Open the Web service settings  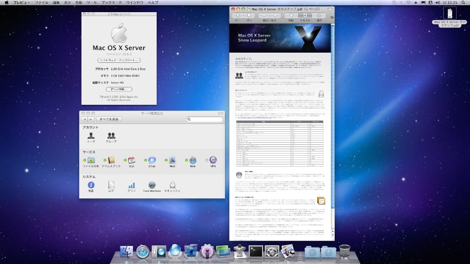(x=192, y=161)
